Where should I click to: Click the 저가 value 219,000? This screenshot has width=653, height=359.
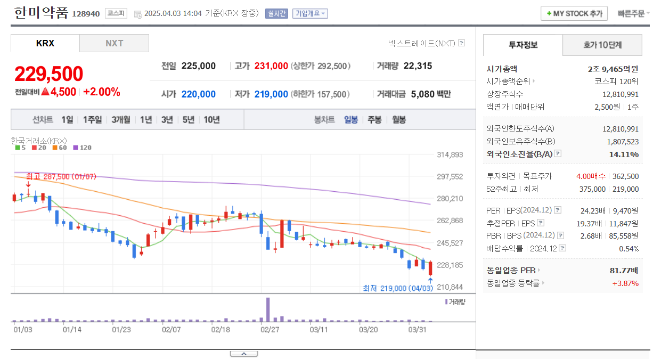271,94
